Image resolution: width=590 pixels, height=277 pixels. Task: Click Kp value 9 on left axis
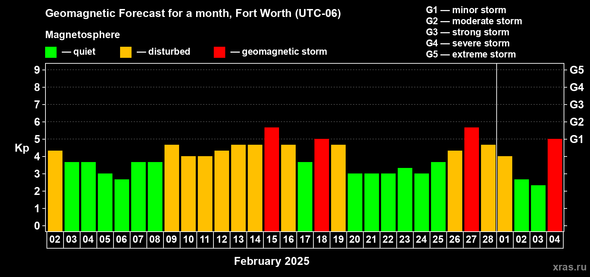pos(37,70)
